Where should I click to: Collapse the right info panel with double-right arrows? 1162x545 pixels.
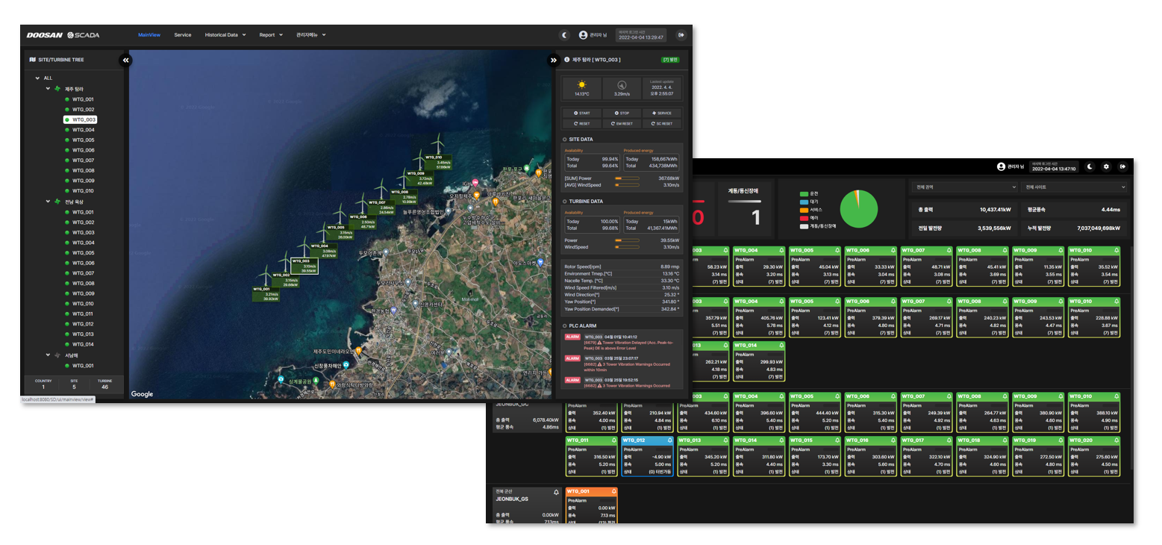[x=553, y=60]
